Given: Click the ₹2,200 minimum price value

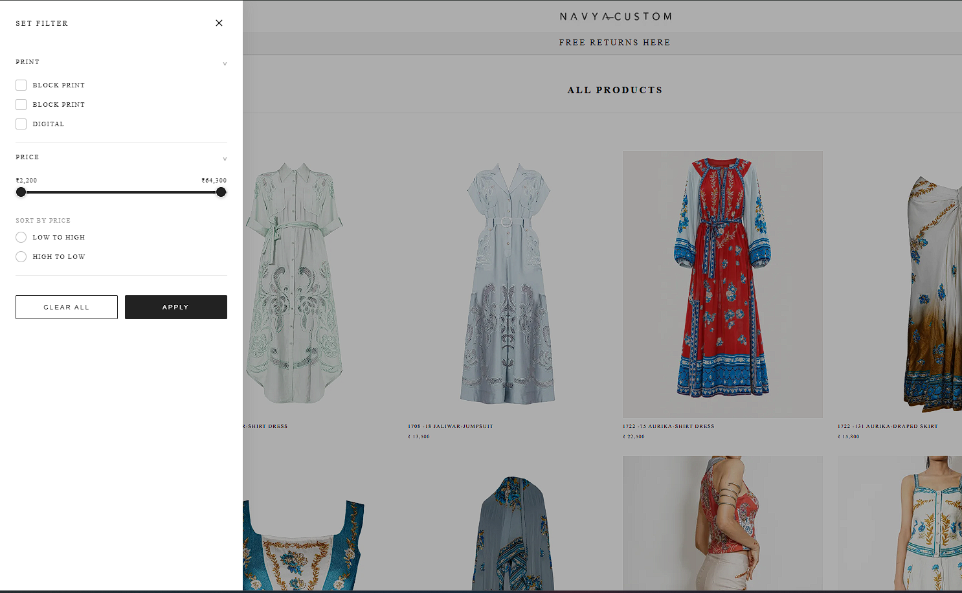Looking at the screenshot, I should coord(27,181).
